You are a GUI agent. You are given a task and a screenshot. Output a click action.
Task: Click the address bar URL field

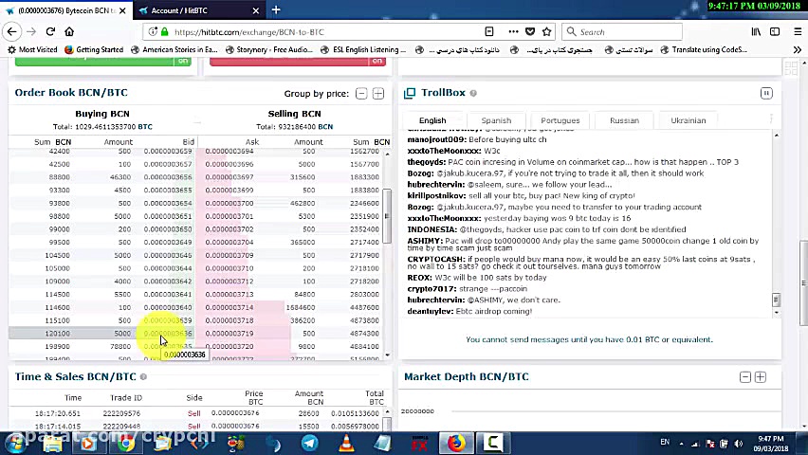click(324, 32)
